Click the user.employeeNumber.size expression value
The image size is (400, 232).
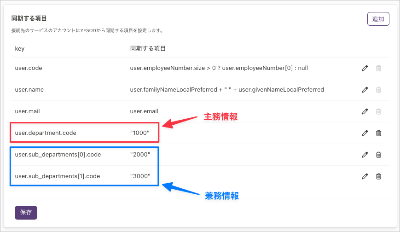coord(219,68)
